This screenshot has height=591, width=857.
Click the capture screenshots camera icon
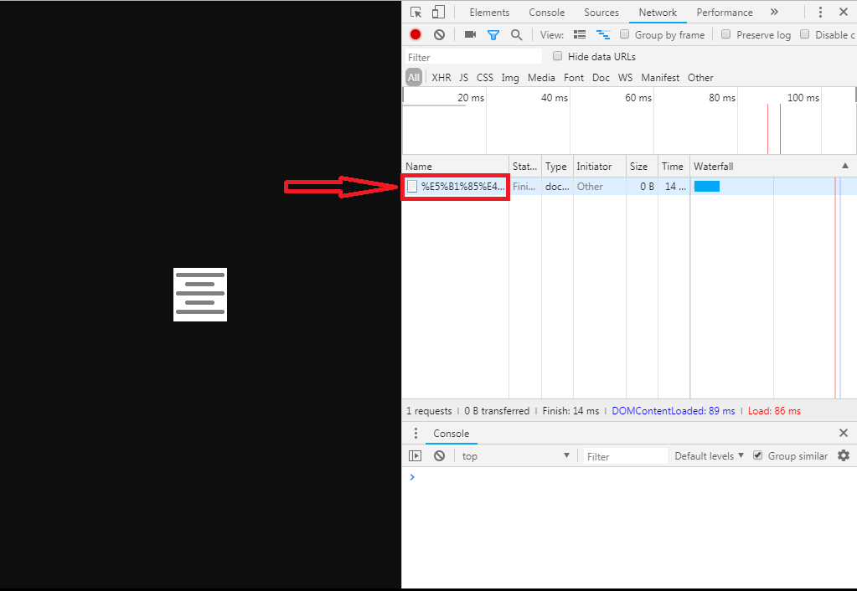coord(470,34)
